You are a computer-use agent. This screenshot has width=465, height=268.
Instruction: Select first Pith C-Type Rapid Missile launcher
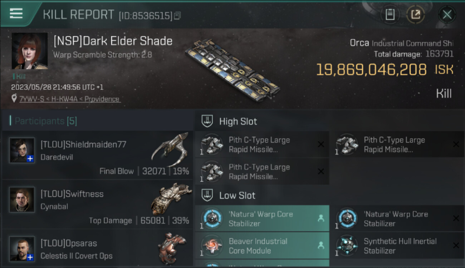(x=262, y=144)
